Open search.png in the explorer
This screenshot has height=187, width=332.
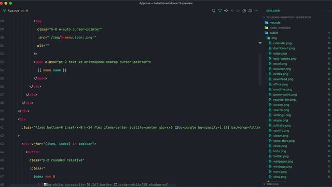pos(281,110)
